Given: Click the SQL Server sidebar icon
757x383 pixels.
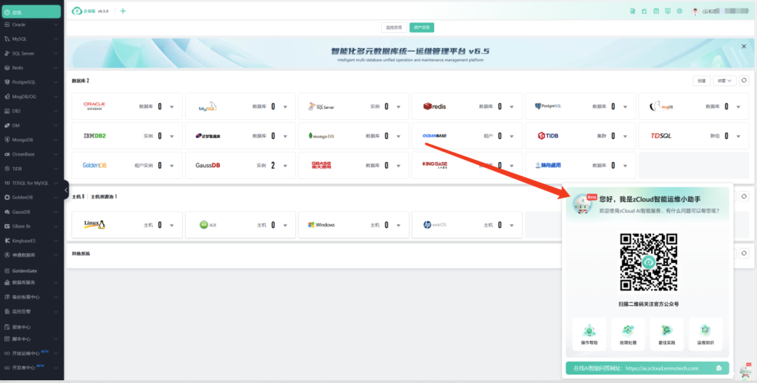Looking at the screenshot, I should tap(7, 53).
